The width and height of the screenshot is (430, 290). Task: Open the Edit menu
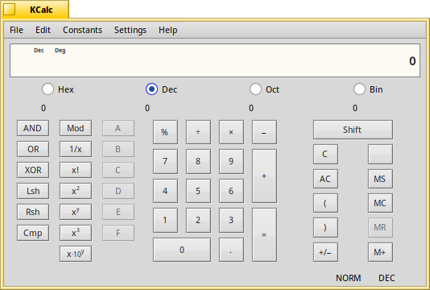(43, 30)
